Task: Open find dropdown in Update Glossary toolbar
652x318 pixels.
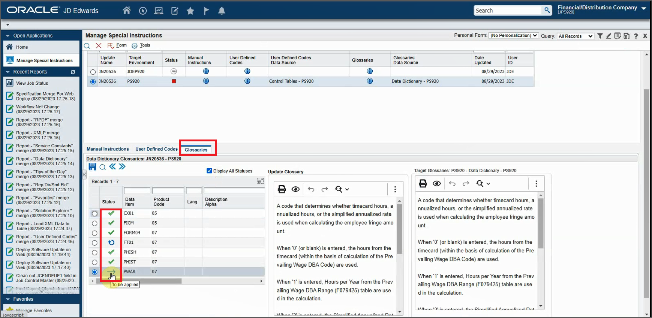Action: 342,189
